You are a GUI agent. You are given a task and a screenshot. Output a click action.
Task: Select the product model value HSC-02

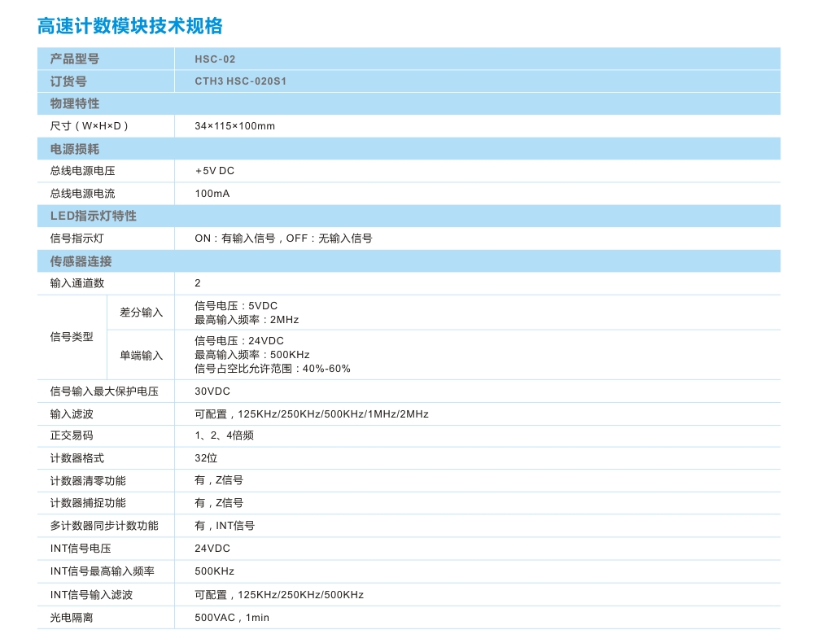click(215, 59)
